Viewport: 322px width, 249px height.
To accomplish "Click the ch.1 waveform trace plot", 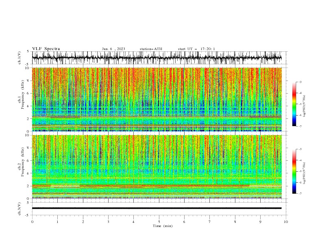I will 157,58.
